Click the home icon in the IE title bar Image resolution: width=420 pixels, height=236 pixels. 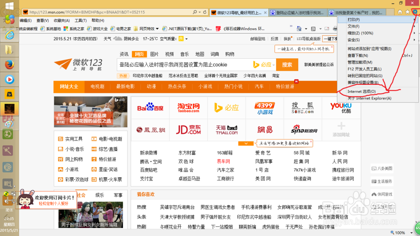(400, 12)
